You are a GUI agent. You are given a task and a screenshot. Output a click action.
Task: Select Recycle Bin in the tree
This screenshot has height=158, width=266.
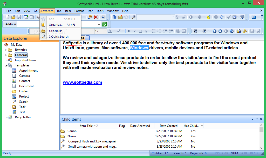point(23,117)
